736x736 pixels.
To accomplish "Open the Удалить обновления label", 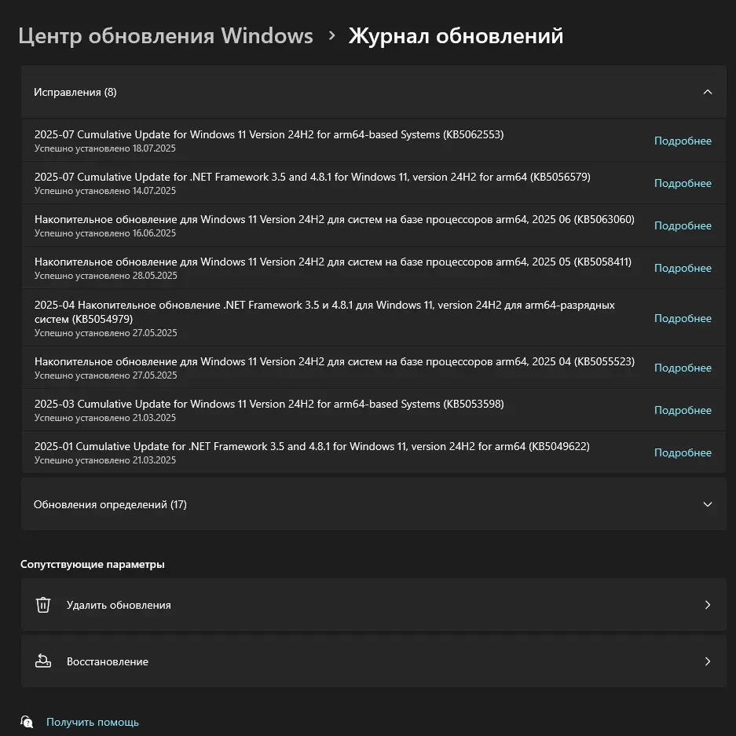I will tap(119, 605).
